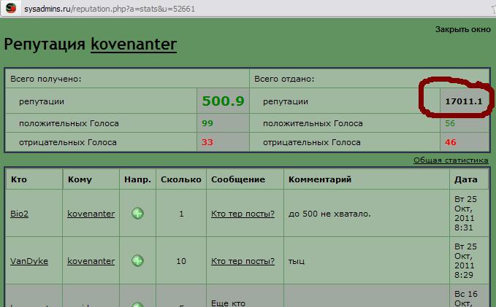Click the 'Всего получено:' header
The height and width of the screenshot is (307, 496).
pyautogui.click(x=45, y=79)
